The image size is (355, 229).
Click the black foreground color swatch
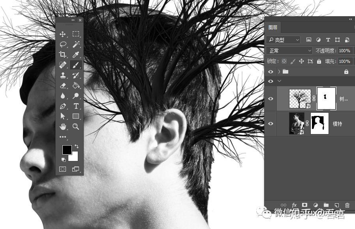67,150
